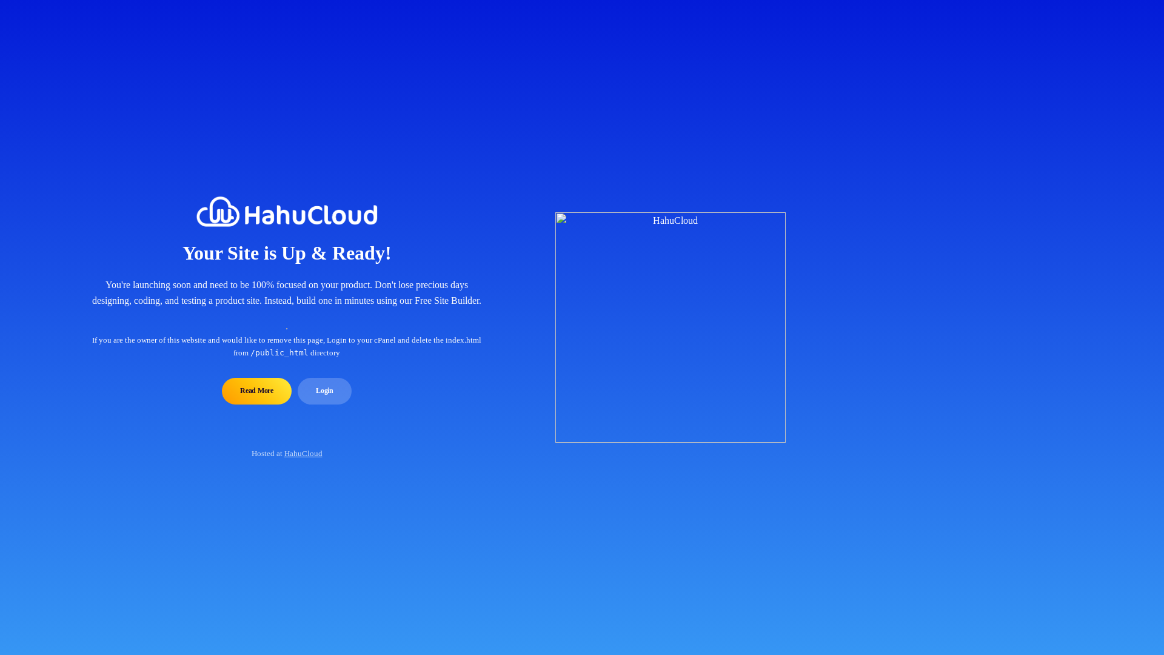The image size is (1164, 655).
Task: Click the broken HahuCloud image placeholder
Action: pyautogui.click(x=671, y=327)
